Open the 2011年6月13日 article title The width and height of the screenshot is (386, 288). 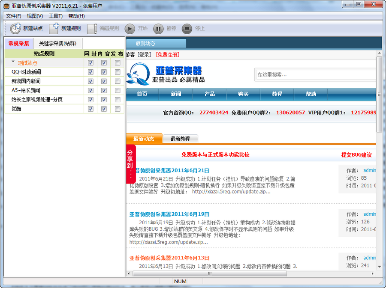point(169,258)
